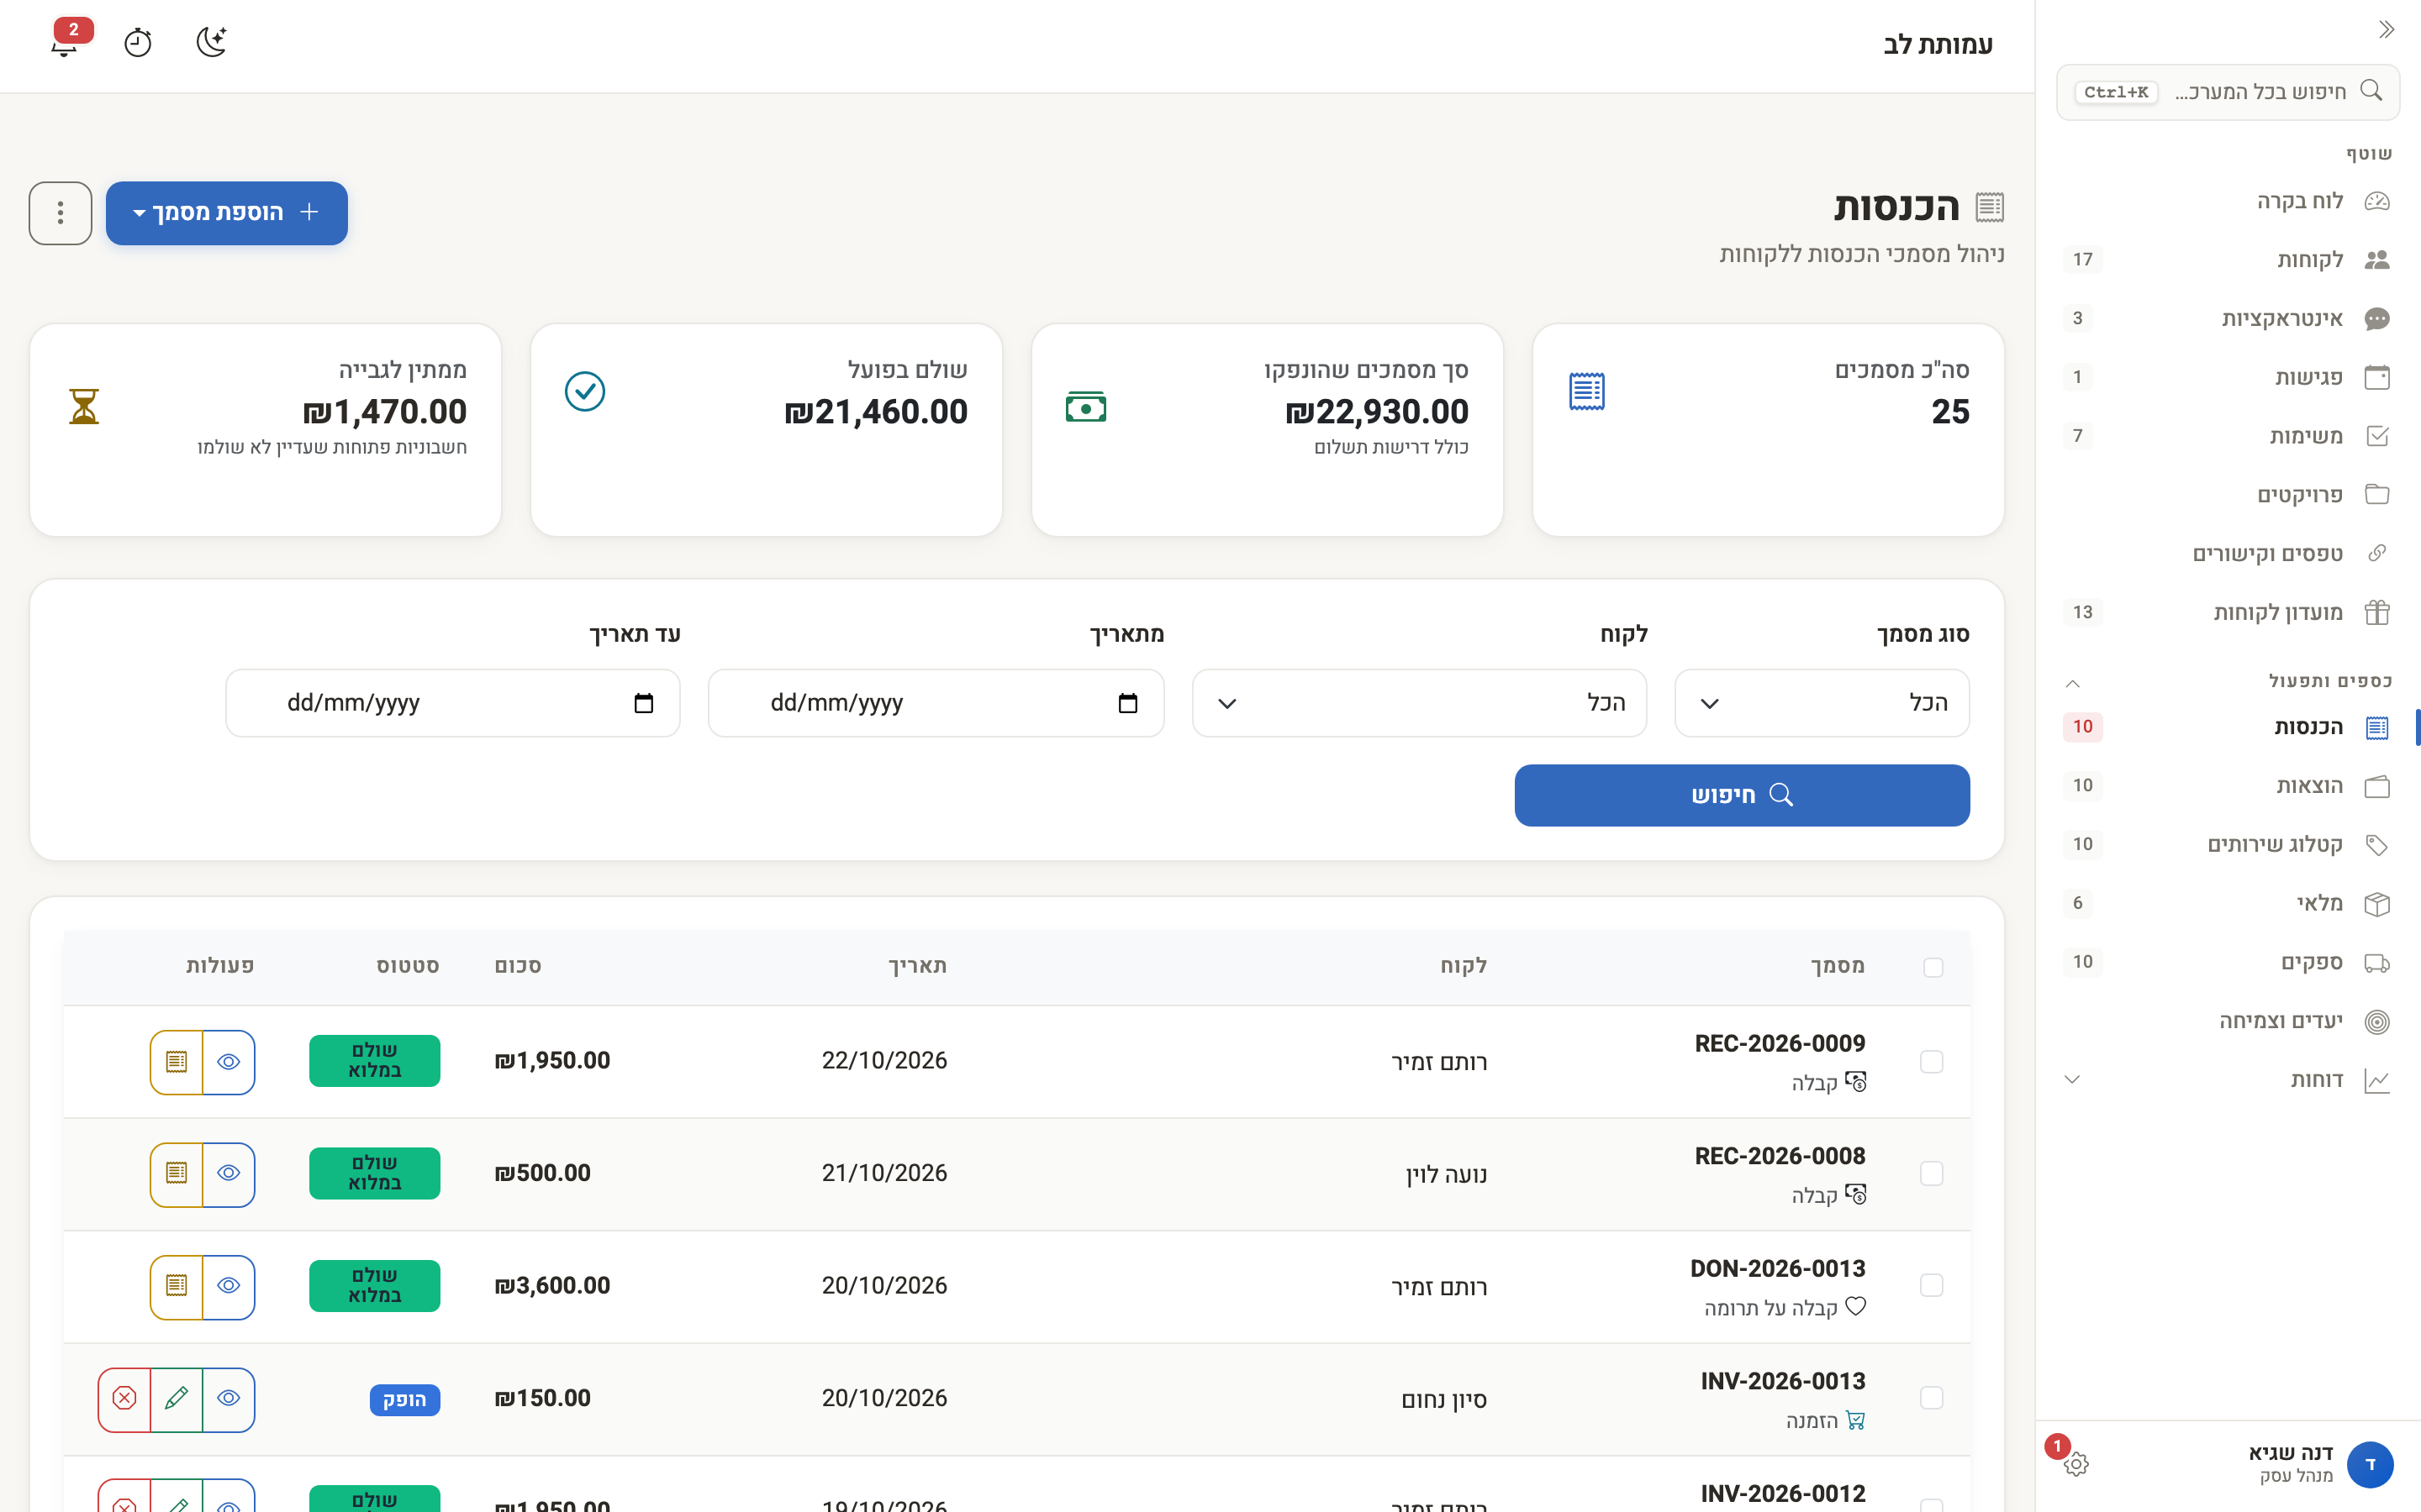This screenshot has height=1512, width=2421.
Task: View INV-2026-0013 with eye icon
Action: click(x=228, y=1399)
